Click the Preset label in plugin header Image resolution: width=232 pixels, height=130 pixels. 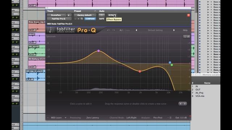click(x=78, y=11)
